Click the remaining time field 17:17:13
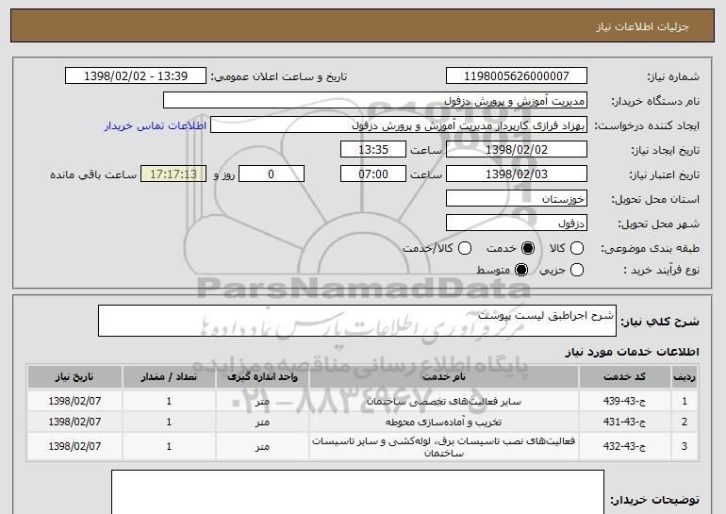Image resolution: width=726 pixels, height=514 pixels. tap(173, 174)
